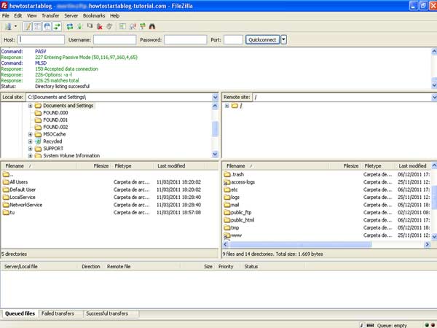Sort queue by Priority column
437x328 pixels.
pos(228,267)
